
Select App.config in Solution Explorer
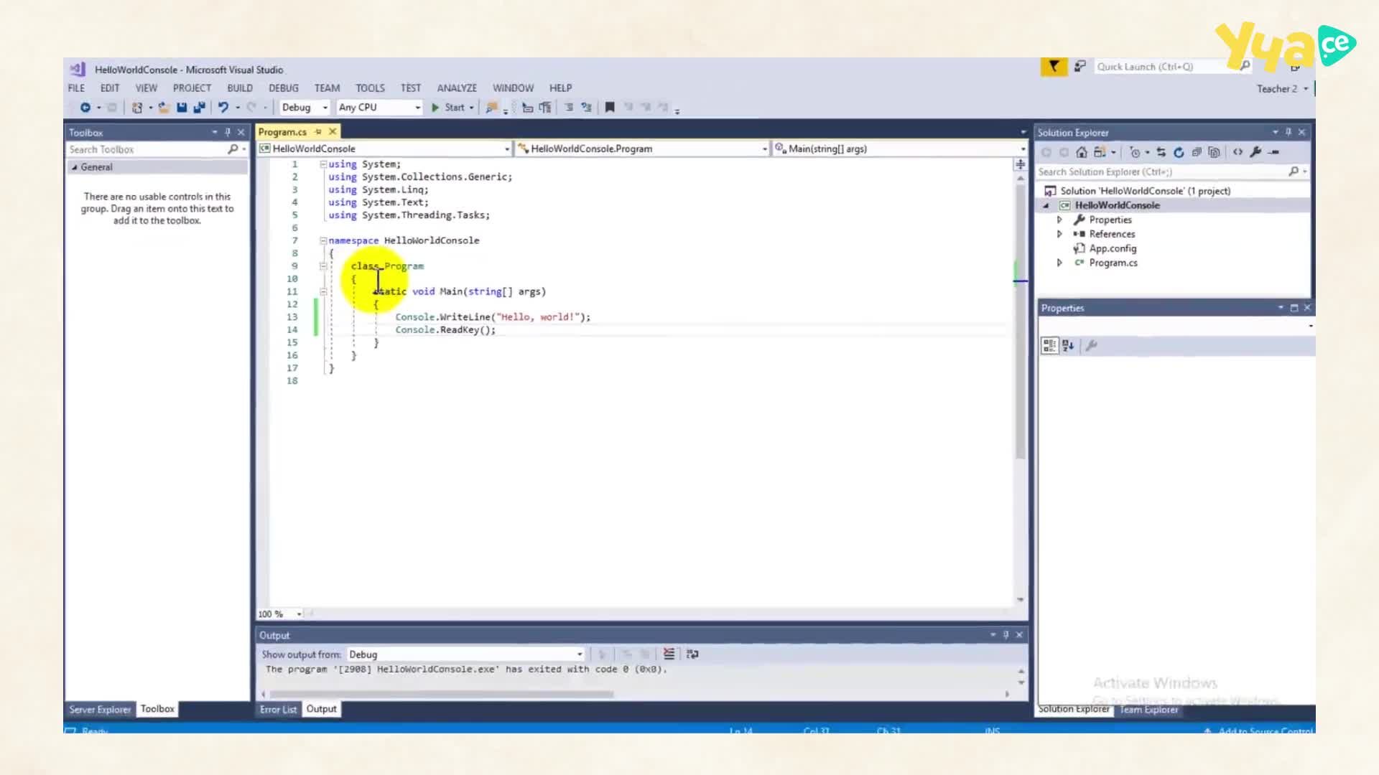[x=1113, y=249]
